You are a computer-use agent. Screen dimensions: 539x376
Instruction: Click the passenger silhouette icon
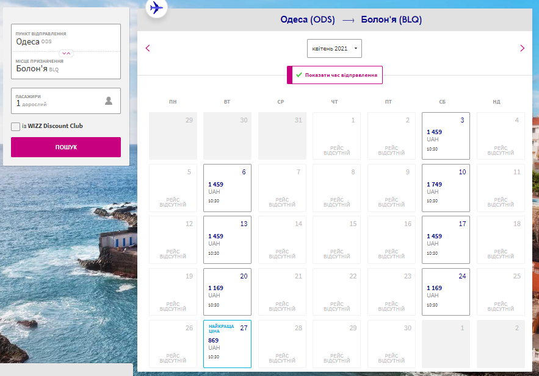coord(109,101)
